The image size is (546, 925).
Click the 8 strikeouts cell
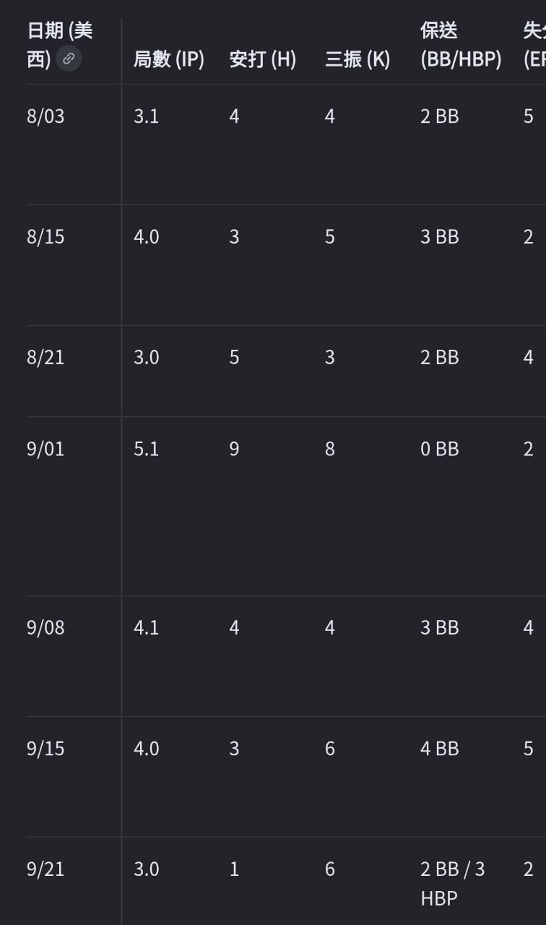330,449
